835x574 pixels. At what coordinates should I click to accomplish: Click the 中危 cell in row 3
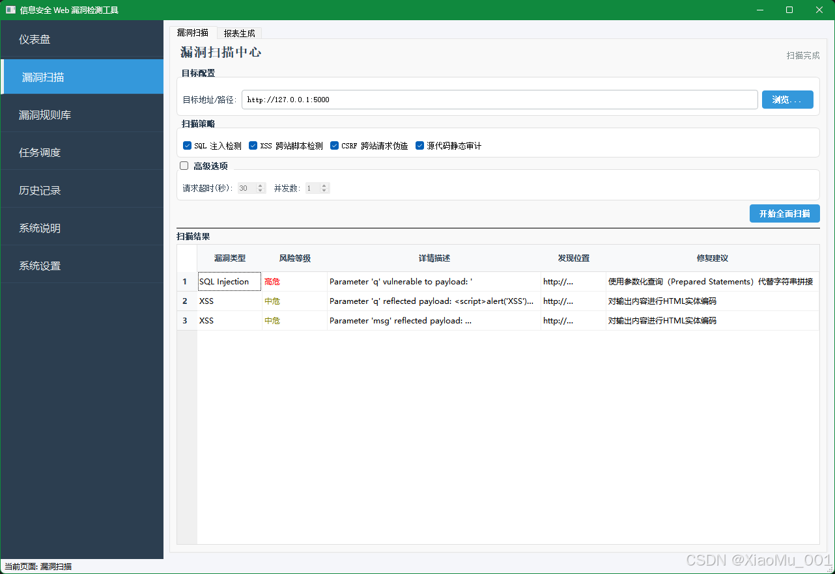tap(294, 321)
